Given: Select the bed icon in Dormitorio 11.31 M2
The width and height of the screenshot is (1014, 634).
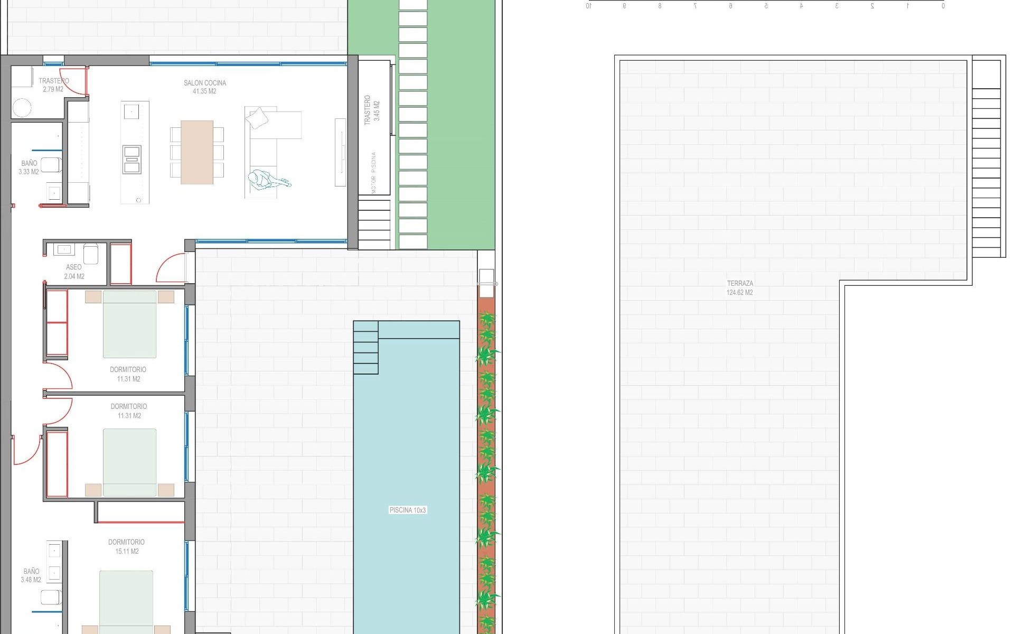Looking at the screenshot, I should (x=130, y=325).
